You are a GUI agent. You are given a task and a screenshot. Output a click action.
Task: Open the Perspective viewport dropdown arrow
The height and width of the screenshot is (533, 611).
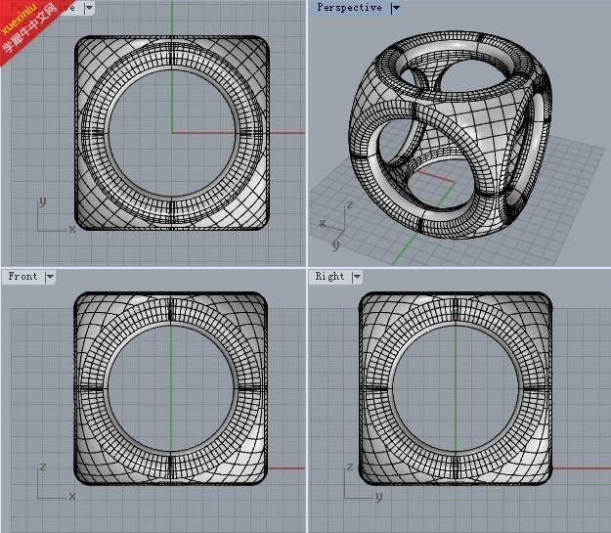pos(396,8)
